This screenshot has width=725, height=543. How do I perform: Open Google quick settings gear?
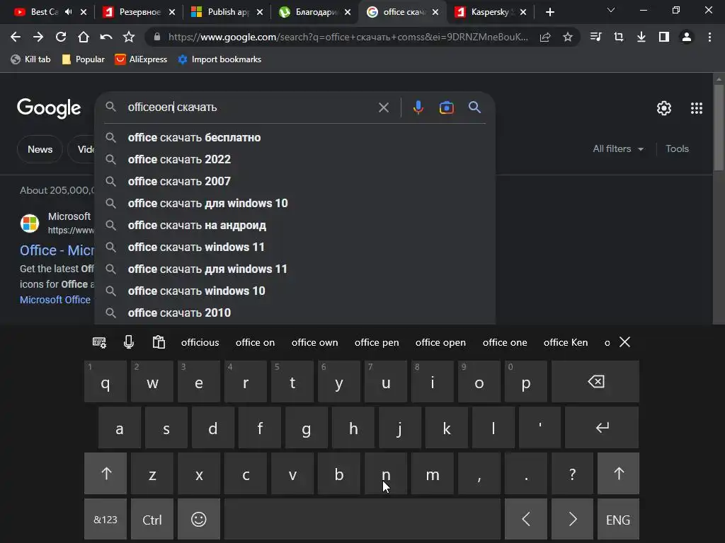664,108
